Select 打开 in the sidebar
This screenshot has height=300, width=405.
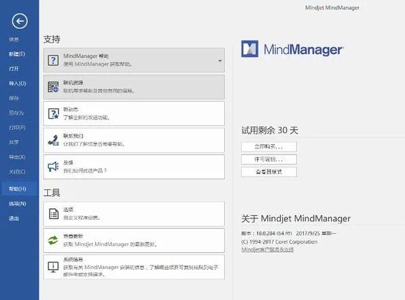[x=13, y=69]
